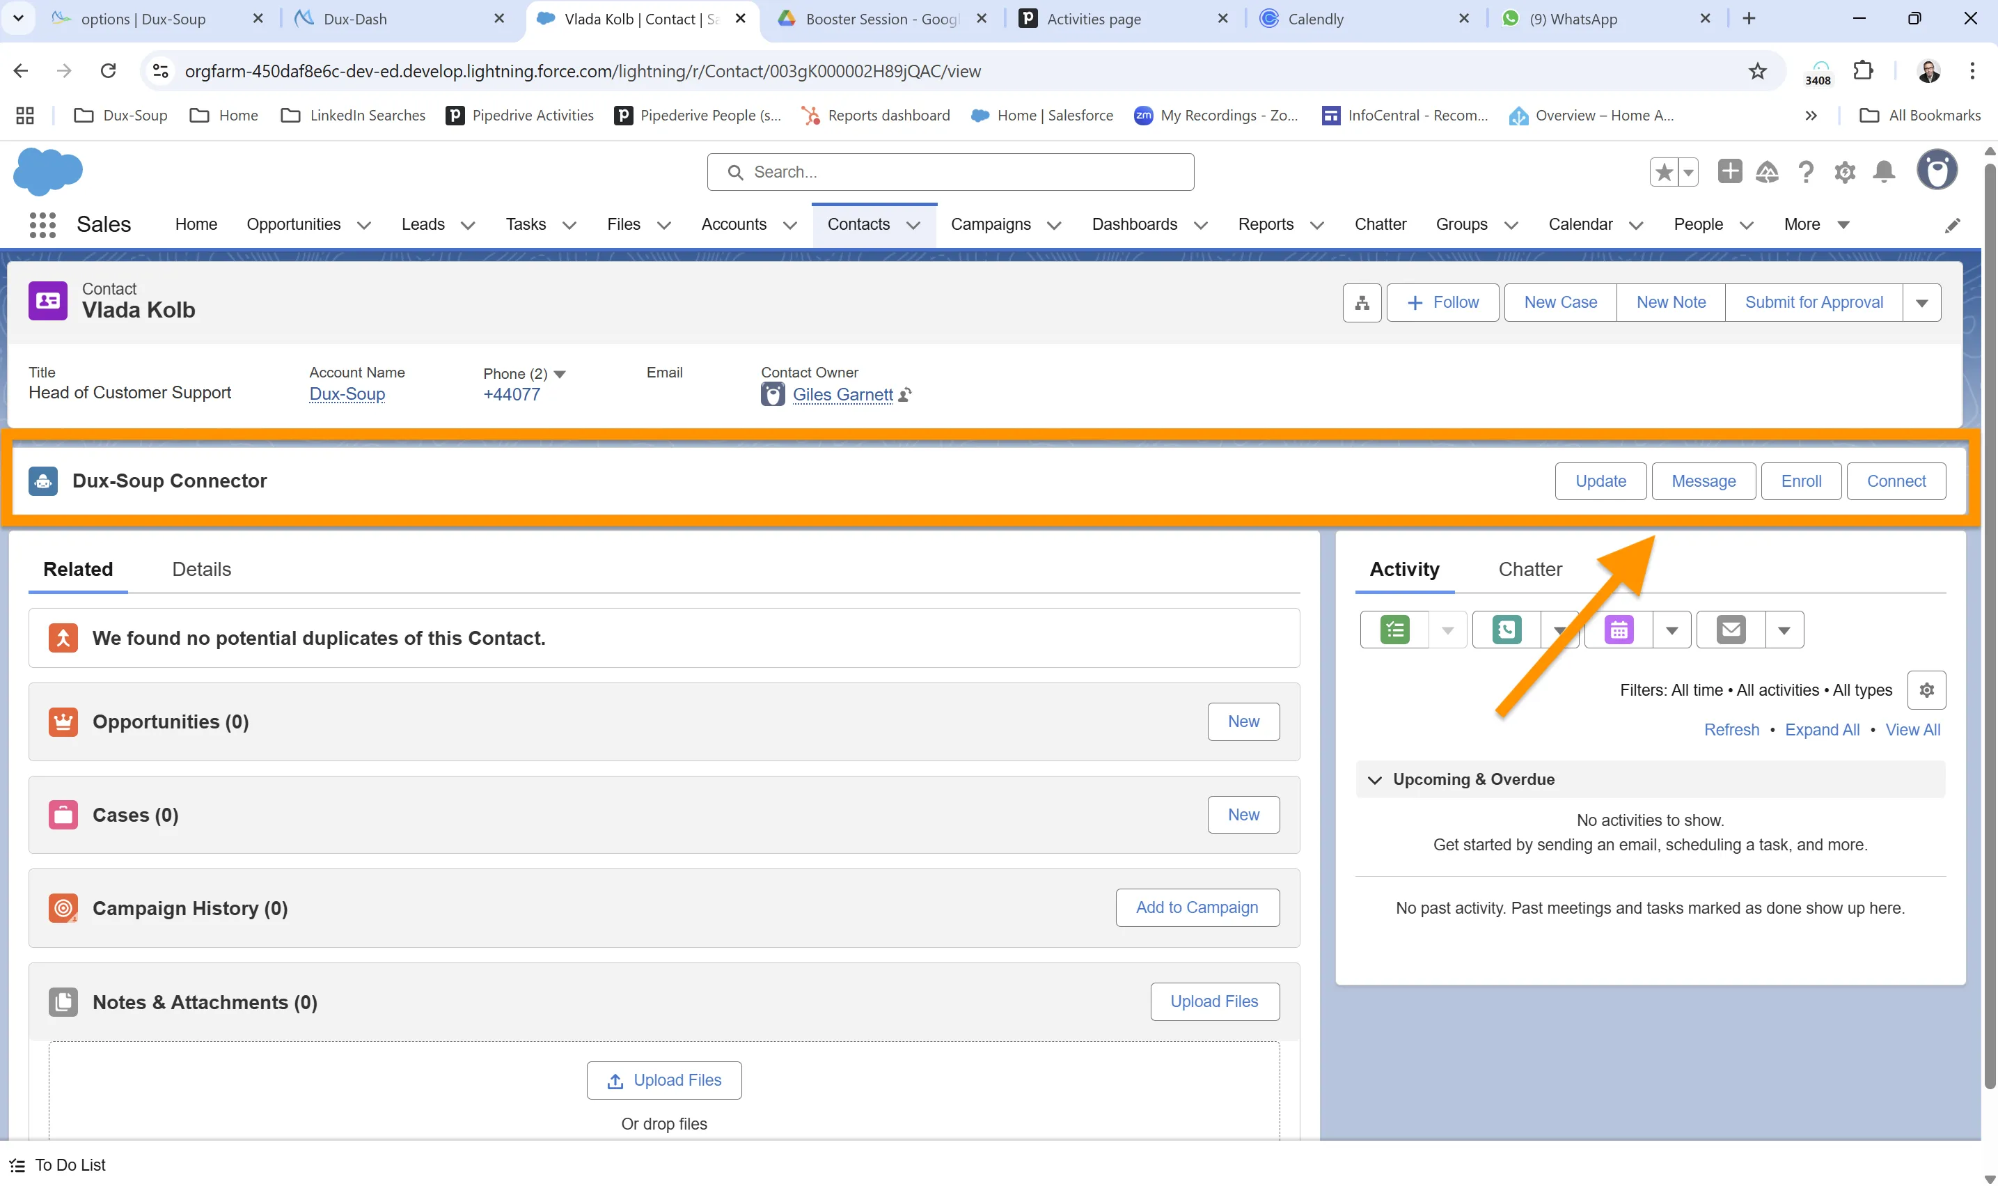Screen dimensions: 1998x1186
Task: Switch to the Calendly browser tab
Action: pos(1364,18)
